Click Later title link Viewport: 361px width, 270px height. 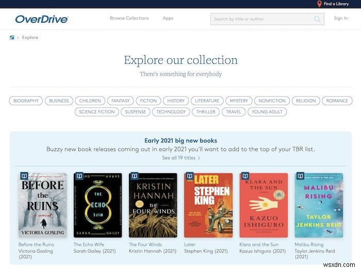pos(190,244)
